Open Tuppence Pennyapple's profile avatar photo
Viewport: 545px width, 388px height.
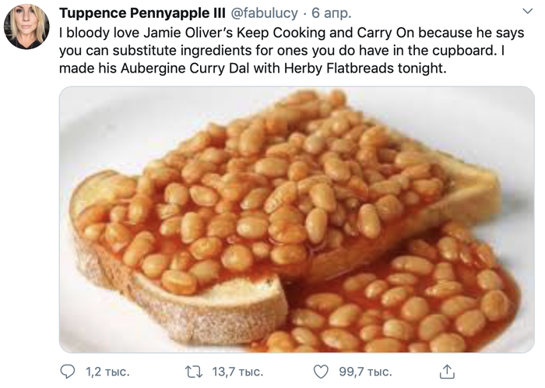(x=26, y=26)
